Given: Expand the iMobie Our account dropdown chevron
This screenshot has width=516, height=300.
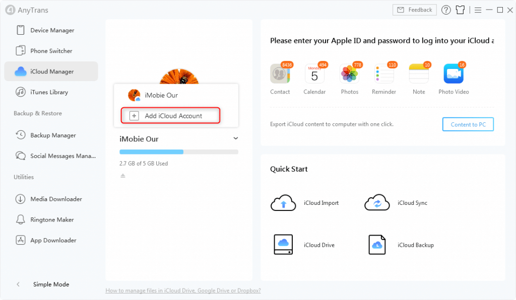Looking at the screenshot, I should click(236, 138).
